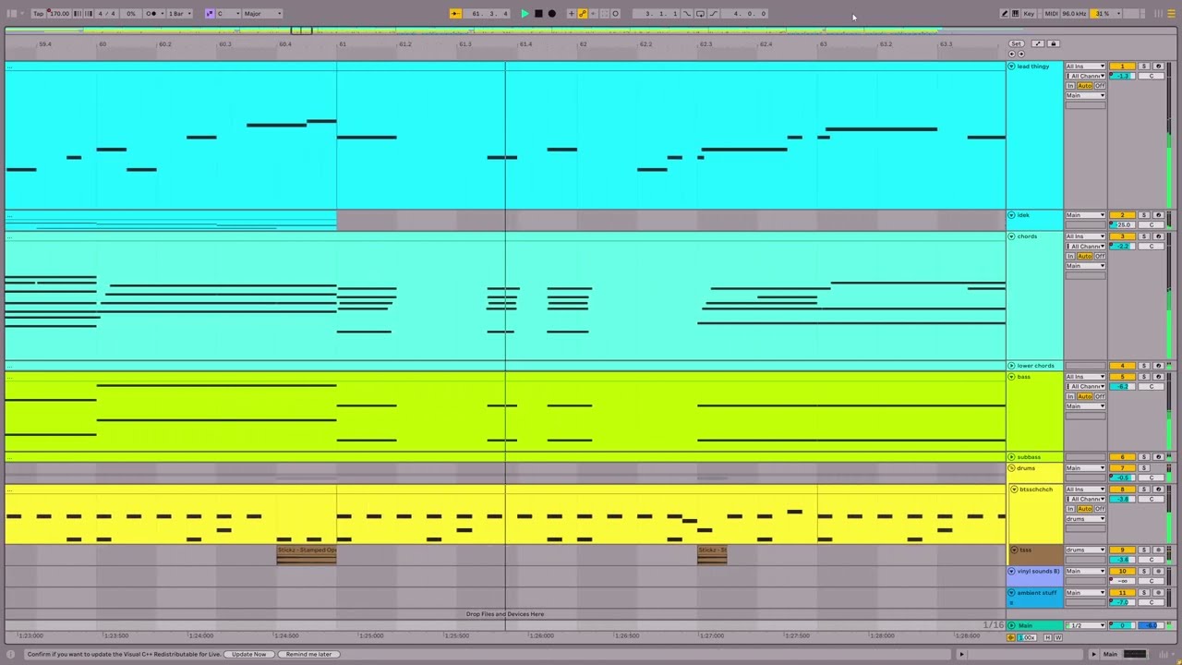Collapse the chords track
Image resolution: width=1182 pixels, height=665 pixels.
1011,236
